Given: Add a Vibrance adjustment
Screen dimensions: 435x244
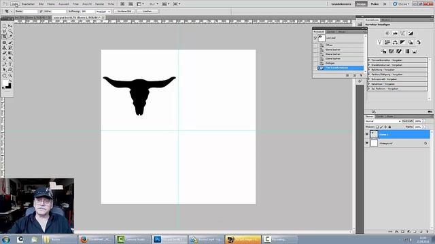Looking at the screenshot, I should (379, 42).
